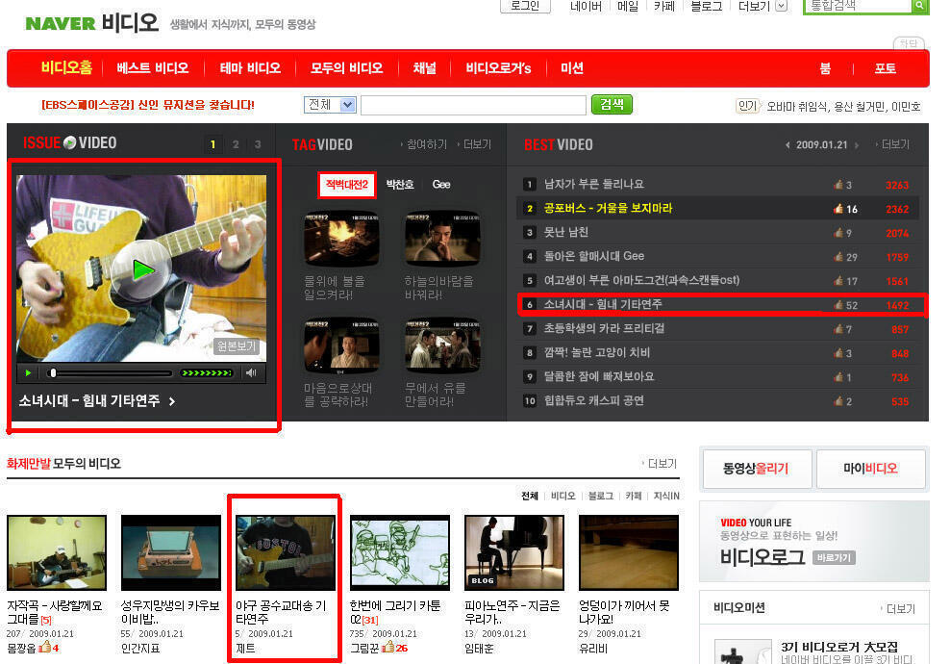Click 더보기 in BEST VIDEO header

(x=895, y=144)
